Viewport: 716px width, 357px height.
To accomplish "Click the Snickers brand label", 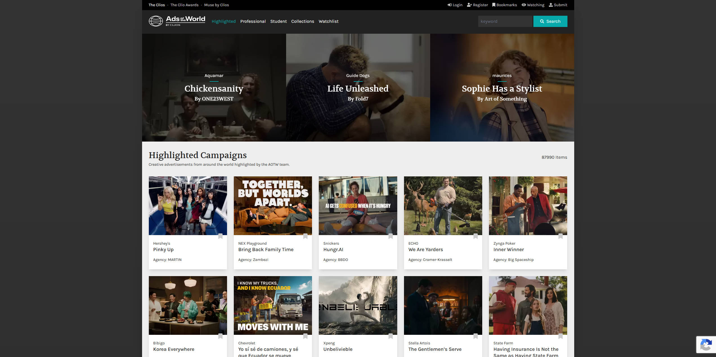I will pyautogui.click(x=331, y=244).
